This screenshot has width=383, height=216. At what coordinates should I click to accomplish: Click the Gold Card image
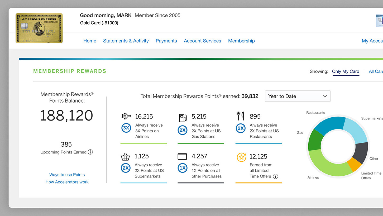39,28
